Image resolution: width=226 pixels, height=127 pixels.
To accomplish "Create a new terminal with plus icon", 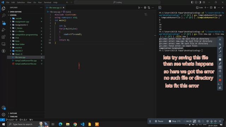I will 205,7.
